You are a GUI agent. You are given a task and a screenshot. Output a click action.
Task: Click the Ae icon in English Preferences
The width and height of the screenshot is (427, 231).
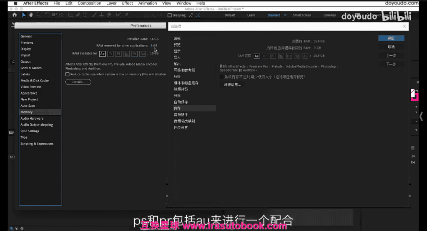point(102,54)
